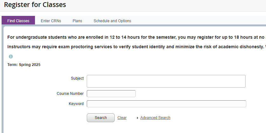Click the Course Number label
Viewport: 266px width, 133px height.
[x=70, y=94]
